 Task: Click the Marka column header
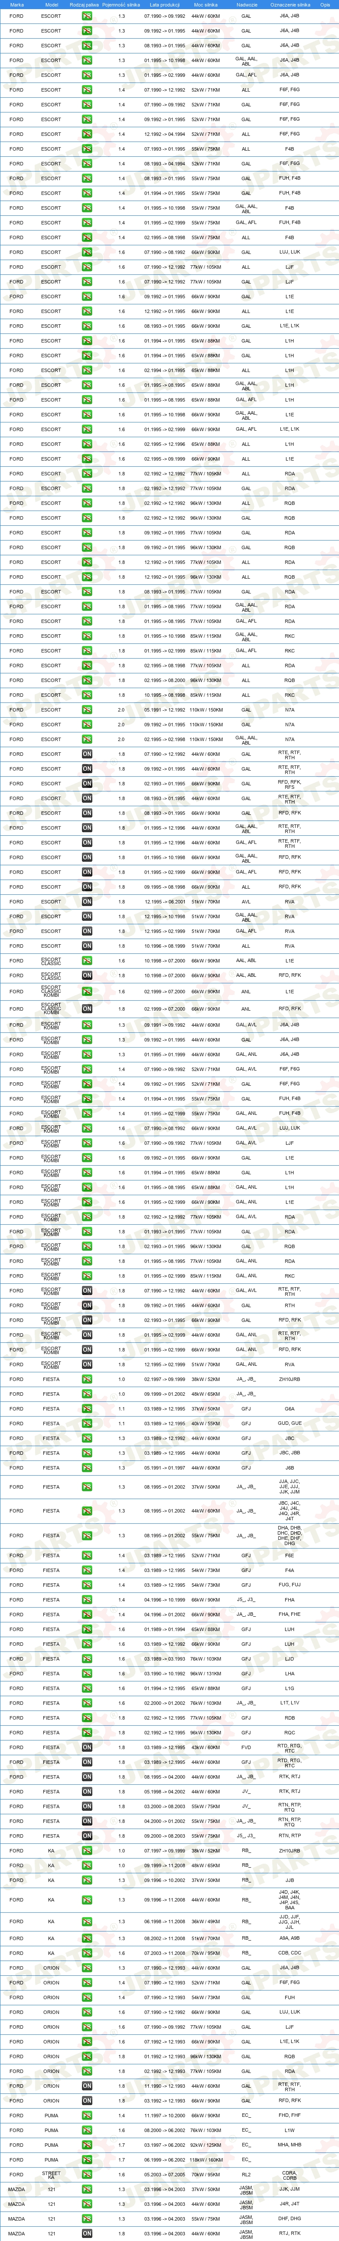coord(16,4)
